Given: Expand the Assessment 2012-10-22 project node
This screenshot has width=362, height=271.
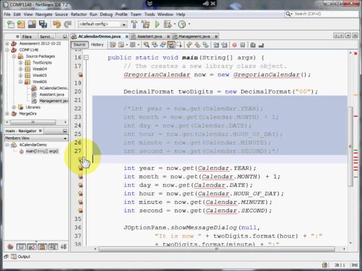Looking at the screenshot, I should click(7, 43).
